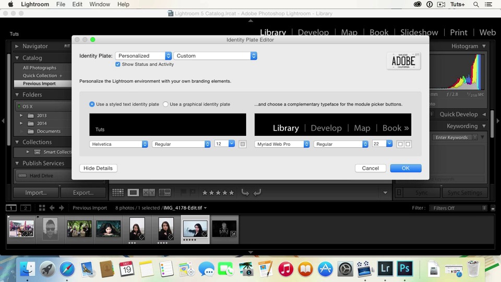
Task: Select styled text identity plate option
Action: pyautogui.click(x=92, y=104)
